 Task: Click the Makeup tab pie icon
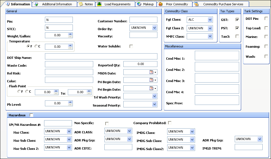coord(139,4)
